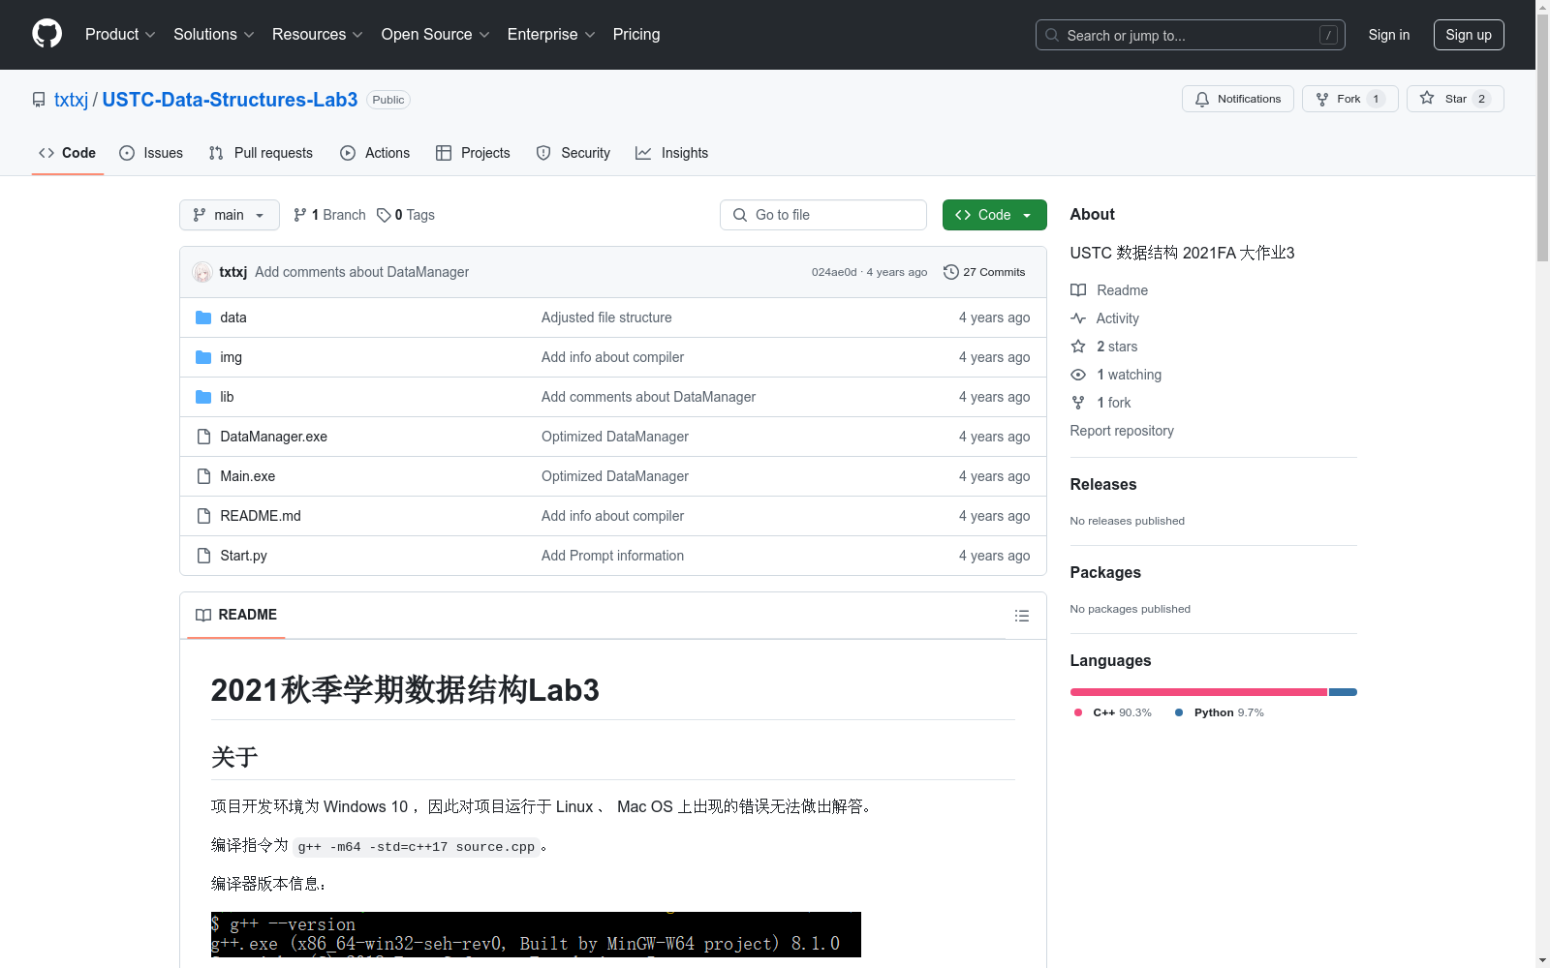Switch to the Issues tab

(151, 153)
